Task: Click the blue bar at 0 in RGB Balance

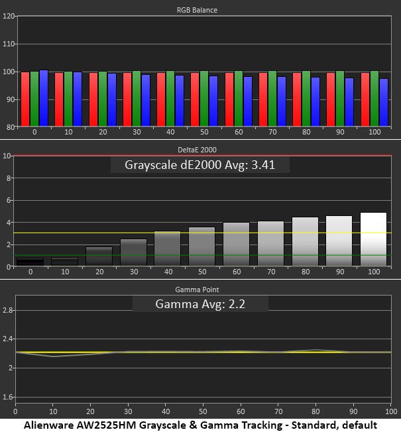Action: click(44, 98)
